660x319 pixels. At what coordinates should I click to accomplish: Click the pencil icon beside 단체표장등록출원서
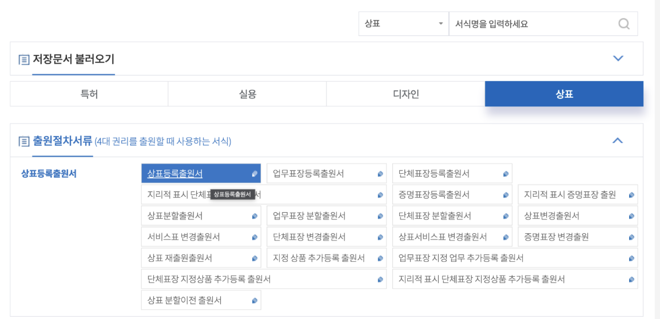[506, 174]
